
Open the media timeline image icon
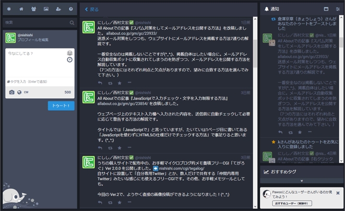tap(46, 9)
